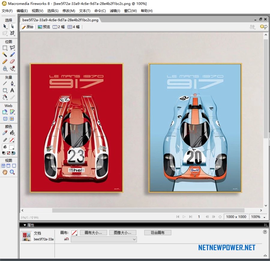
Task: Select the Rectangle Hotspot tool
Action: pyautogui.click(x=5, y=112)
